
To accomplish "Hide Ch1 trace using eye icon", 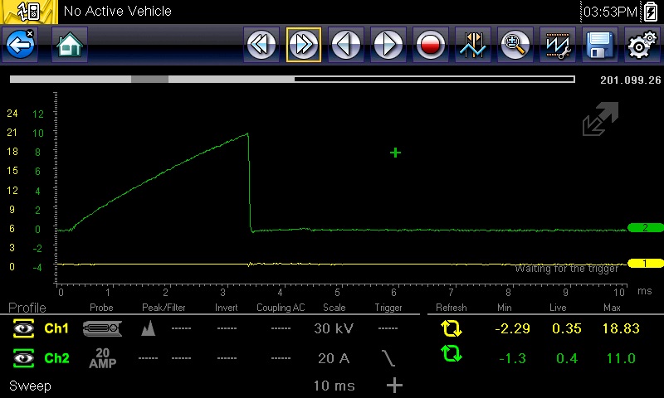I will pyautogui.click(x=22, y=329).
